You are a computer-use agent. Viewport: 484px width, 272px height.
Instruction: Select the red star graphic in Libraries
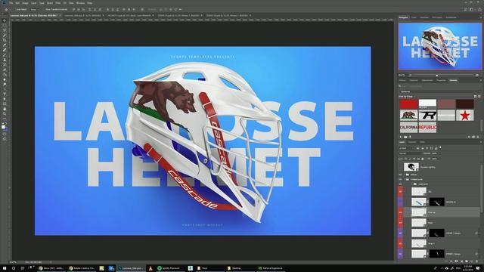[x=465, y=116]
